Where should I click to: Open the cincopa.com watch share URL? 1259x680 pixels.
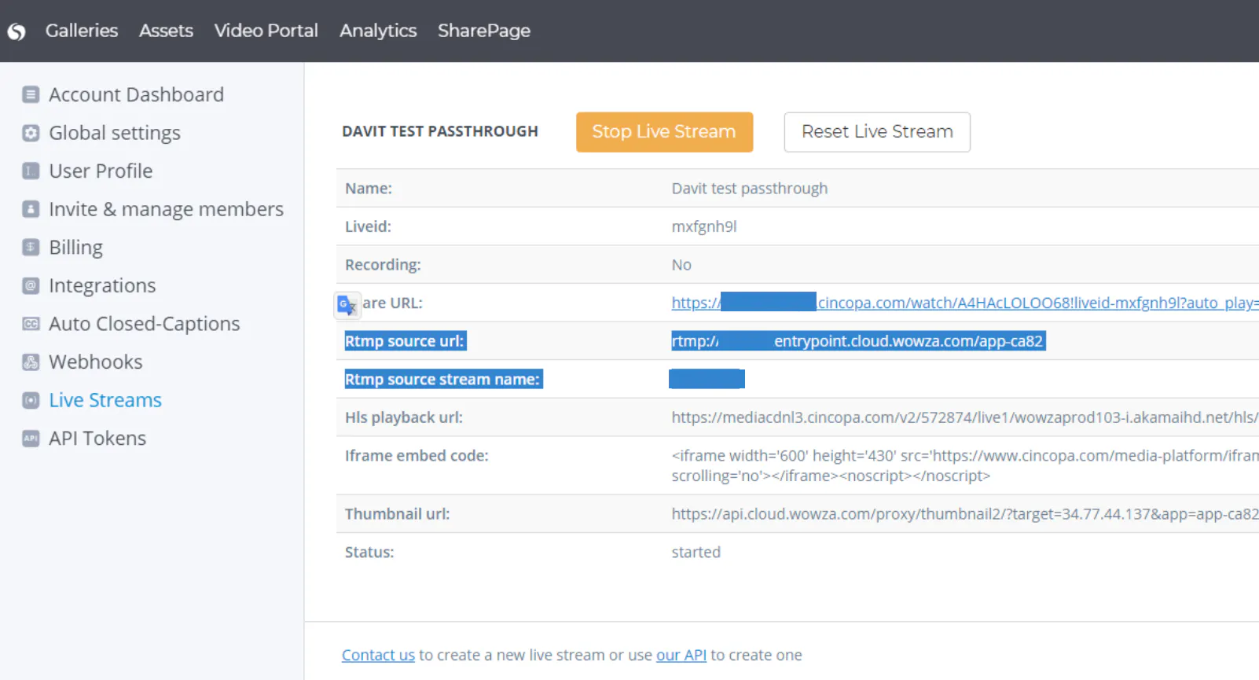pyautogui.click(x=965, y=303)
